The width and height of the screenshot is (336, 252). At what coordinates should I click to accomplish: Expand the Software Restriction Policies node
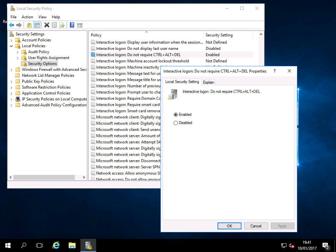[11, 87]
